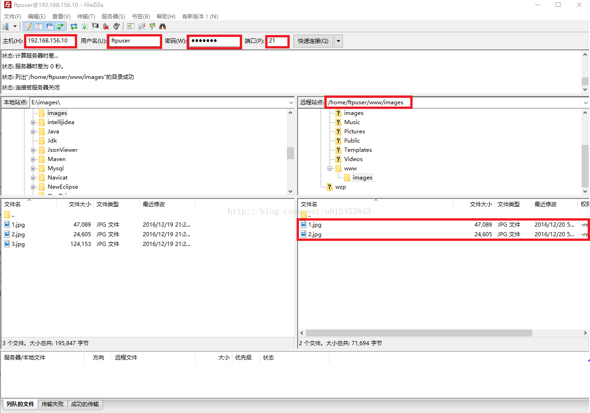Open the 本地站点 path dropdown
The width and height of the screenshot is (590, 413).
pyautogui.click(x=291, y=102)
